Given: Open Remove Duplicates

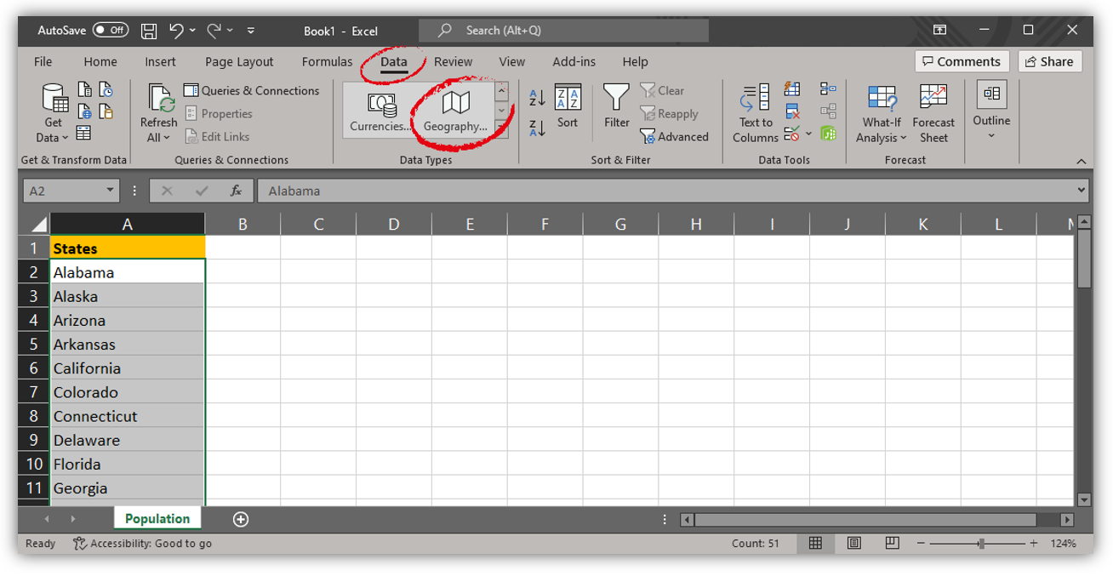Looking at the screenshot, I should pos(791,111).
